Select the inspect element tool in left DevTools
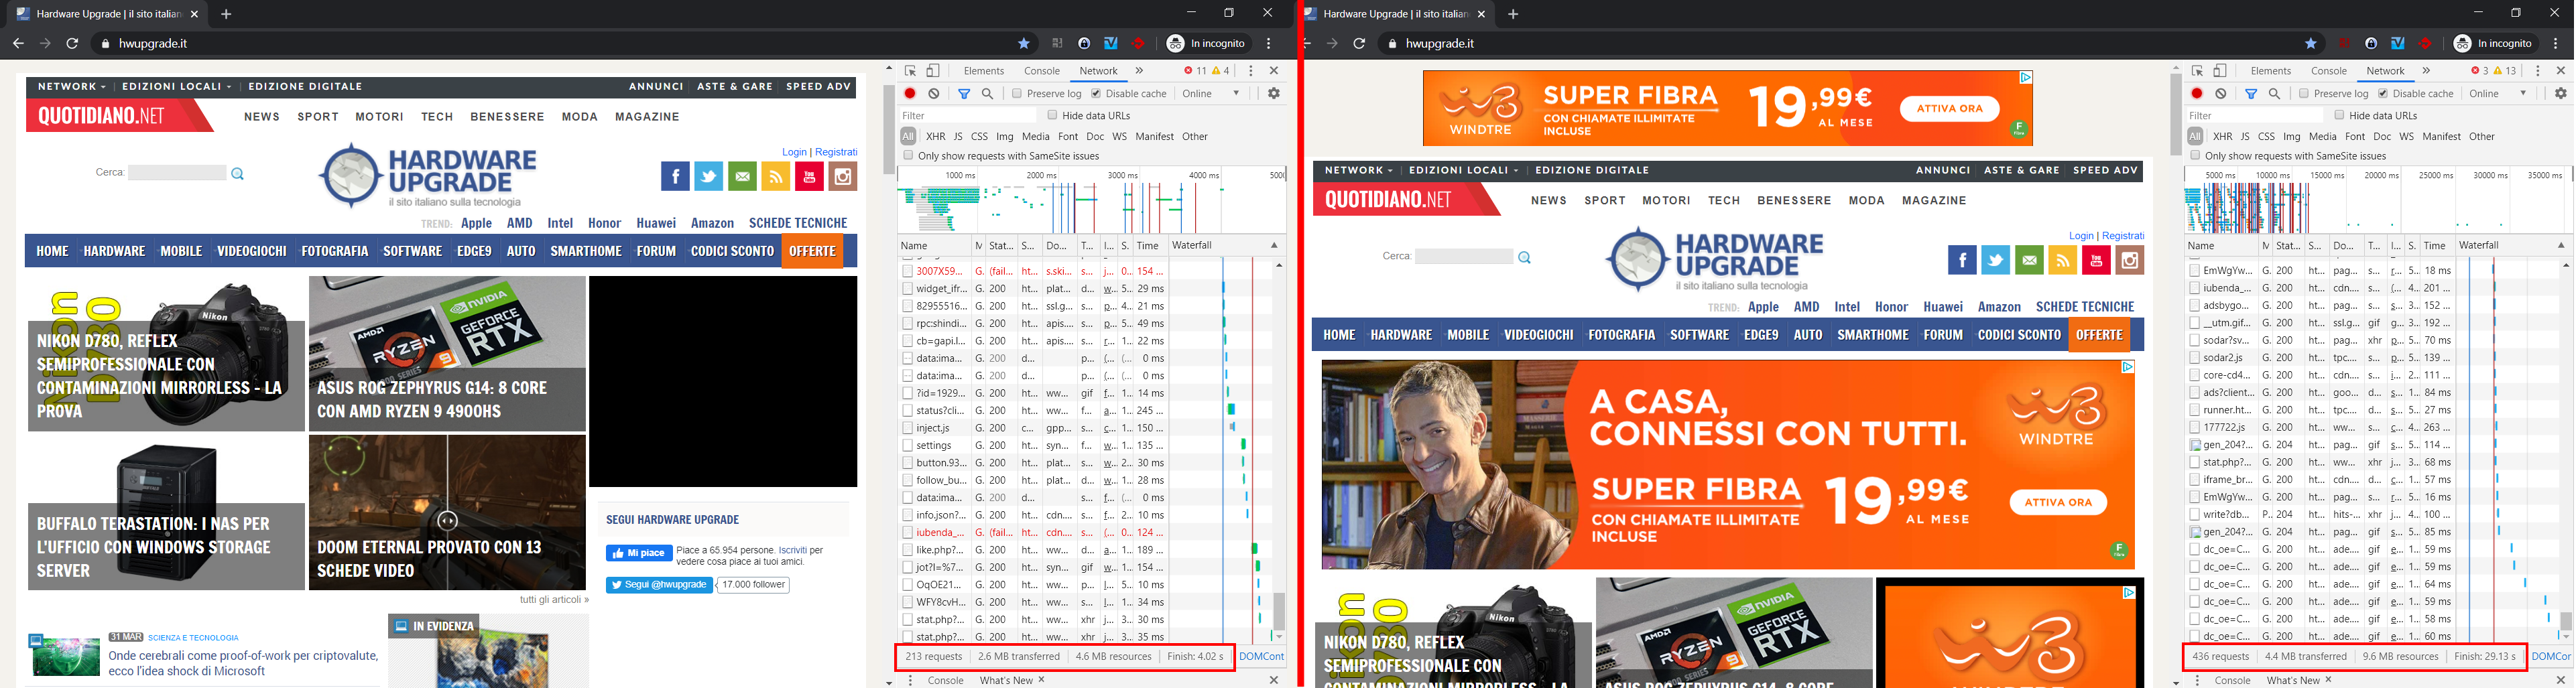Viewport: 2576px width, 688px height. pyautogui.click(x=910, y=71)
